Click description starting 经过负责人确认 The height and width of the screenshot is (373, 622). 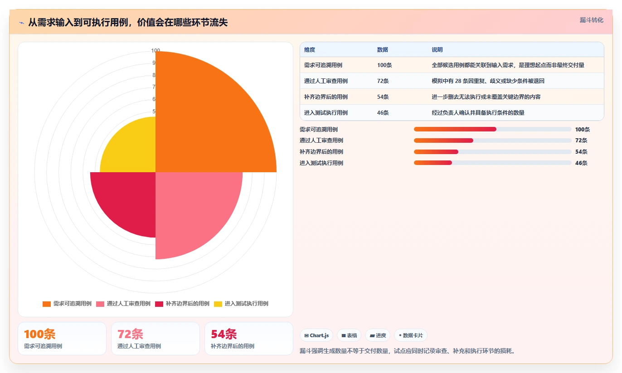pos(478,113)
